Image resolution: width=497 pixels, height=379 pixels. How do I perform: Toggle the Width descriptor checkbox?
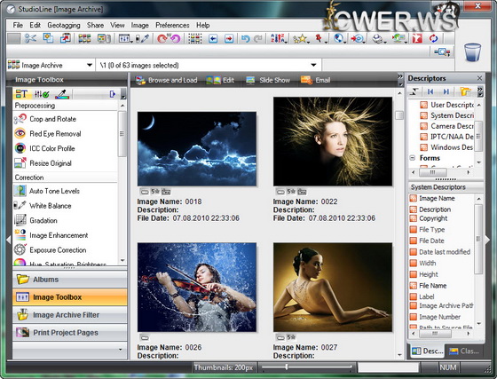coord(413,264)
